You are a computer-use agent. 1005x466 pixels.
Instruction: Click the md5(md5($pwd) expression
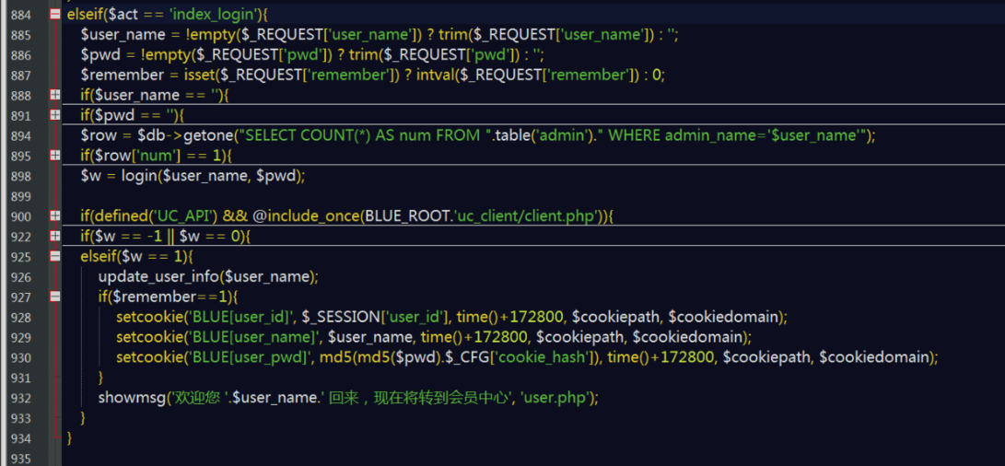pyautogui.click(x=377, y=357)
